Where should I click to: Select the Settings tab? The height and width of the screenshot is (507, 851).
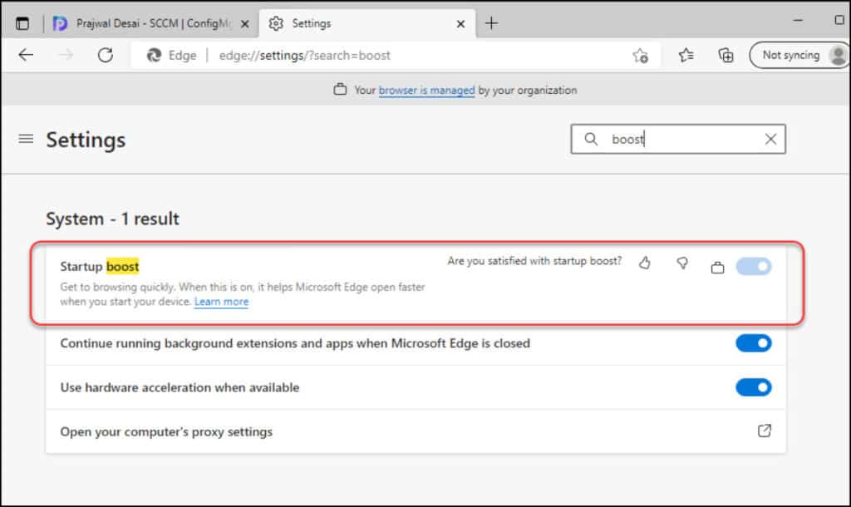(x=367, y=23)
